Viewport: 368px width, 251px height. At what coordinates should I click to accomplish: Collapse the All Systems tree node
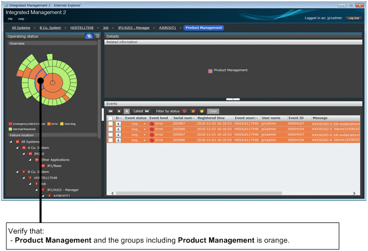click(12, 142)
